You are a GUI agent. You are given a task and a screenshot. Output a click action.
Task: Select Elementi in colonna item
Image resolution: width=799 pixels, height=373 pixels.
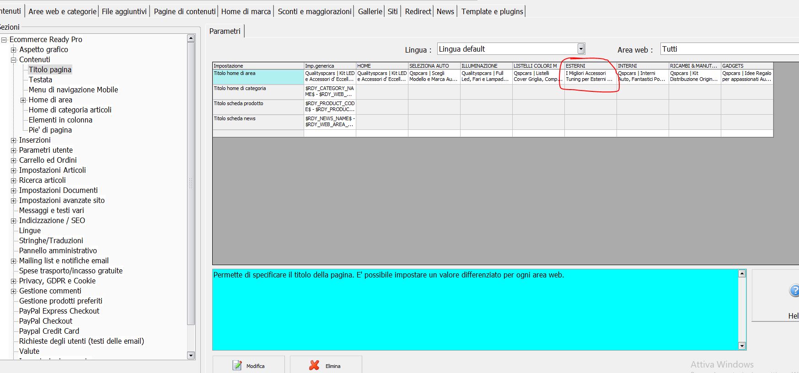(60, 120)
